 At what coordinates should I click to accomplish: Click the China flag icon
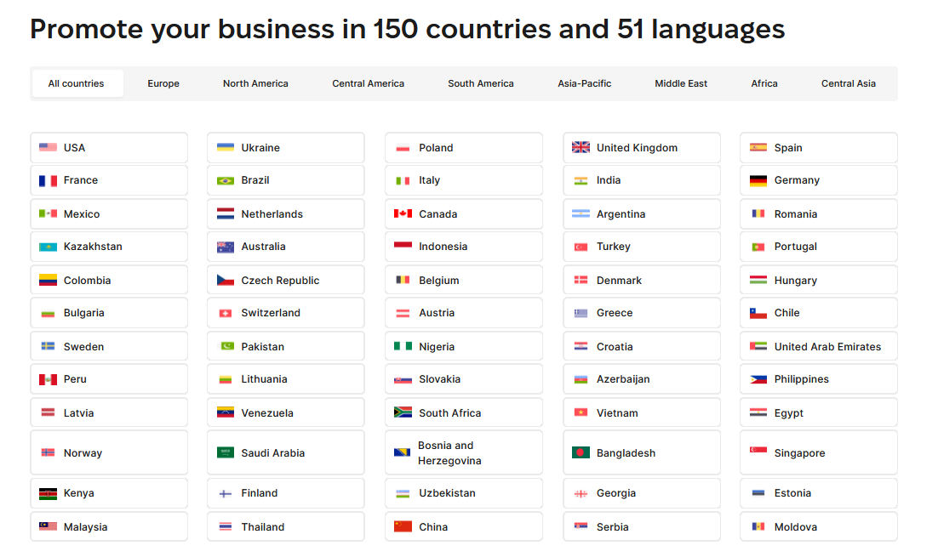[403, 526]
